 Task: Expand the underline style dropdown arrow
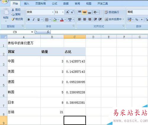(42, 20)
